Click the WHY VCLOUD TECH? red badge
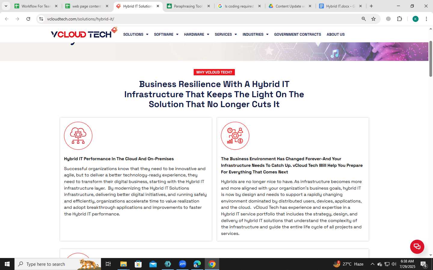Image resolution: width=433 pixels, height=270 pixels. tap(214, 72)
